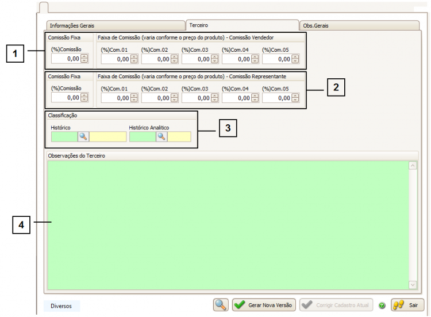The width and height of the screenshot is (431, 317).
Task: Click the Vendedor (%)Com.02 value field
Action: click(x=155, y=59)
